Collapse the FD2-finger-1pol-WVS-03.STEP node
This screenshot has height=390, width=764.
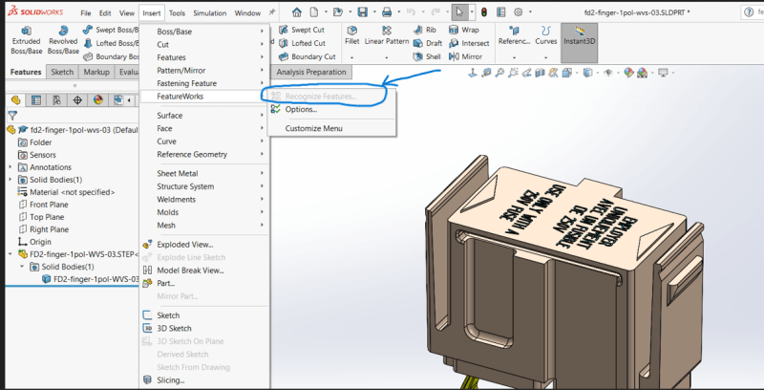[x=11, y=254]
